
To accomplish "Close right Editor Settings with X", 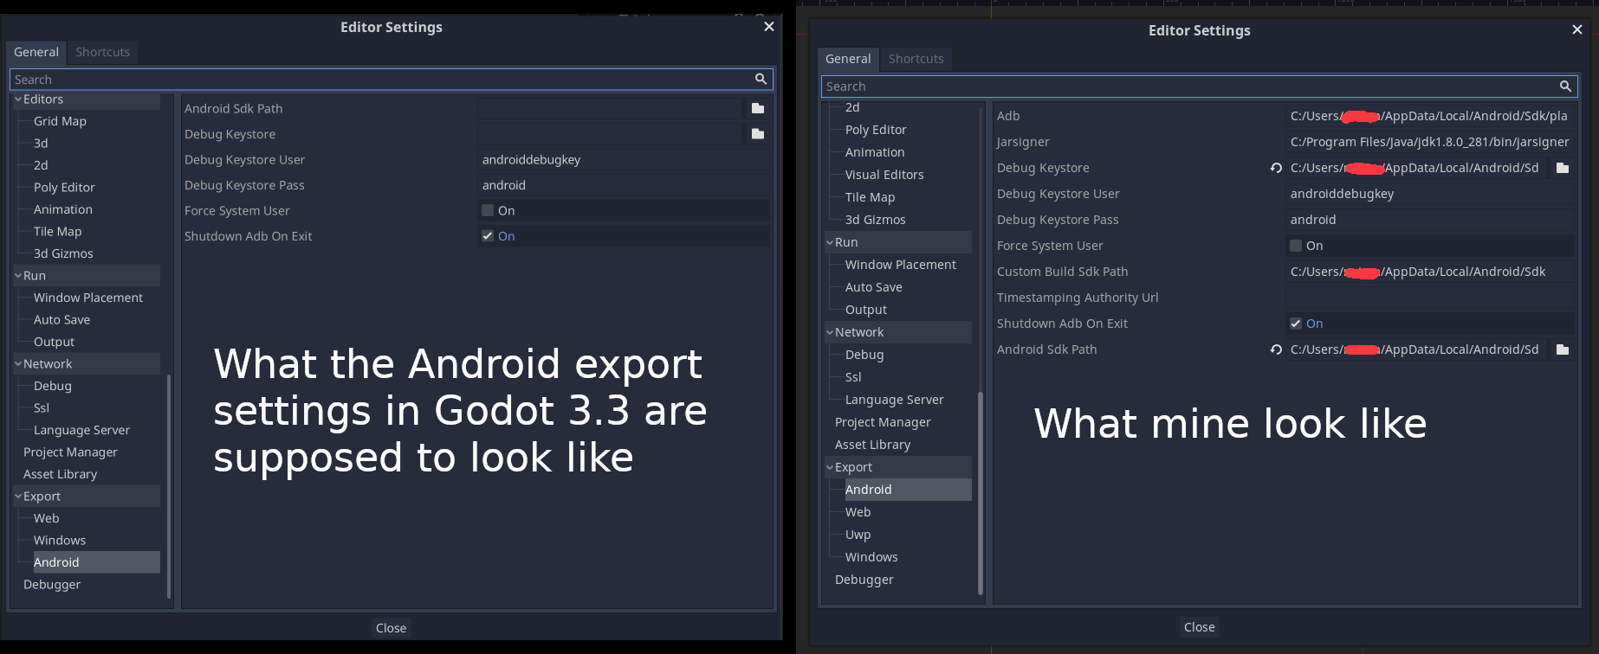I will 1577,29.
